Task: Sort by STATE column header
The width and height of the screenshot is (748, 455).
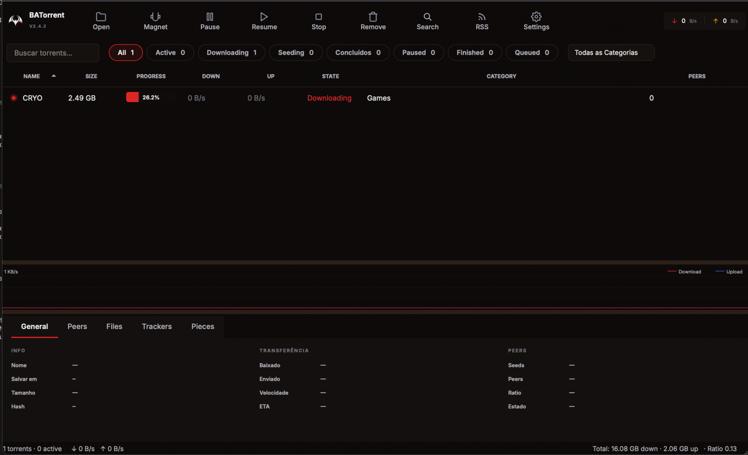Action: coord(330,76)
